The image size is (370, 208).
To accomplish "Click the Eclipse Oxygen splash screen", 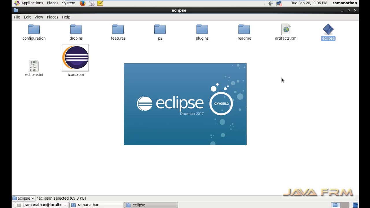I will (x=185, y=104).
